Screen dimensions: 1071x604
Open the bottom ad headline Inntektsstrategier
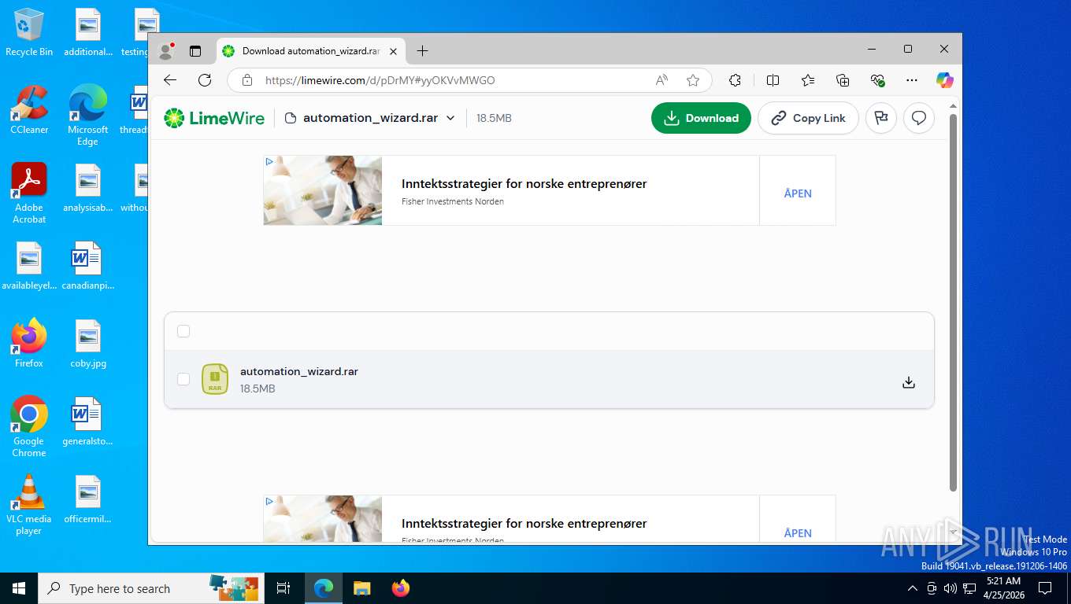point(524,524)
